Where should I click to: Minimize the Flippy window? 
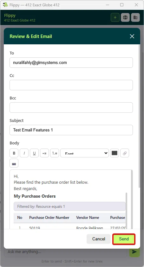click(x=108, y=5)
